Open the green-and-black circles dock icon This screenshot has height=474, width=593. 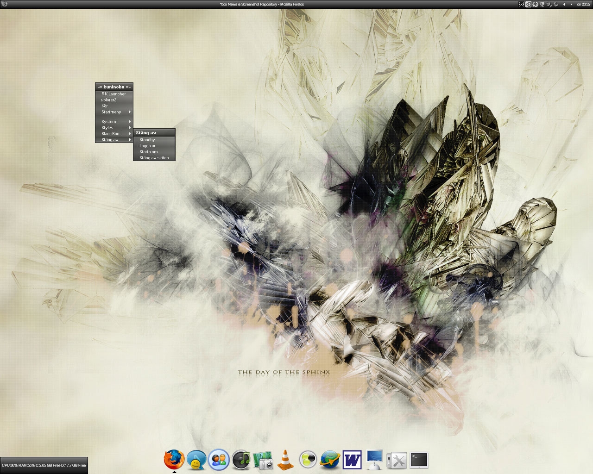coord(308,460)
